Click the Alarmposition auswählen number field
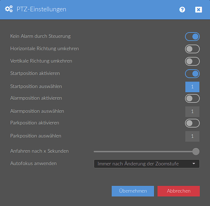This screenshot has width=210, height=206. click(192, 112)
